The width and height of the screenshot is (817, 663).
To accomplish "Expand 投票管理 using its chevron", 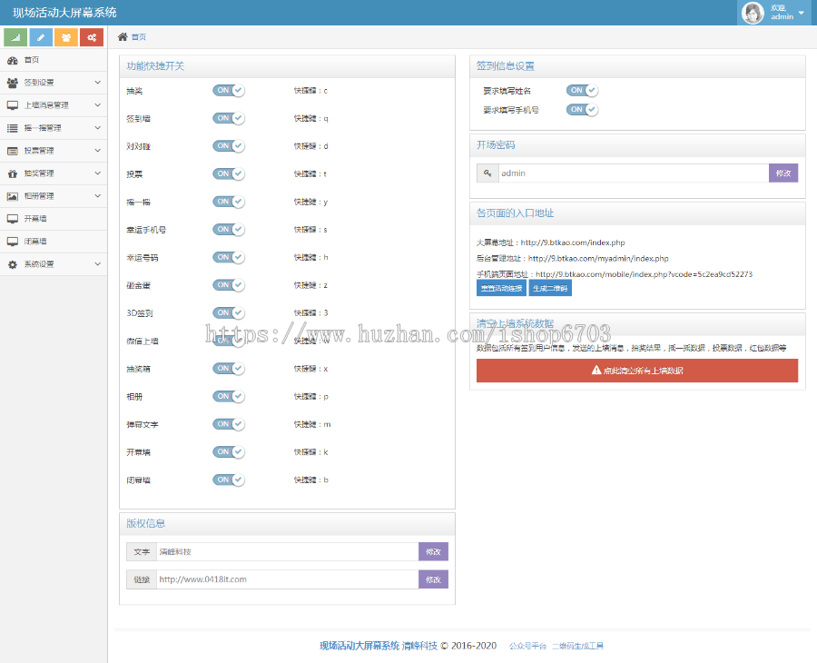I will click(97, 151).
